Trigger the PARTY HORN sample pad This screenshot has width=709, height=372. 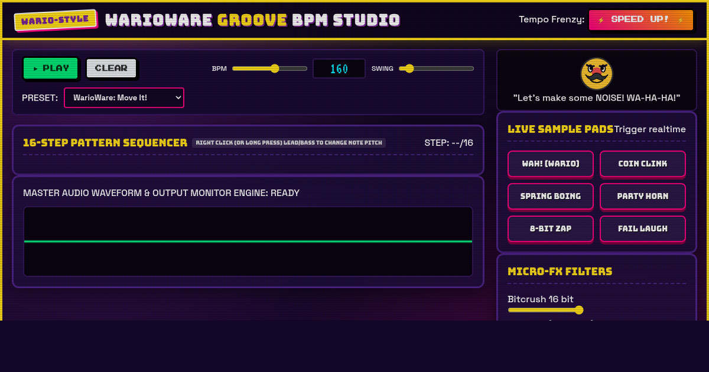[643, 196]
